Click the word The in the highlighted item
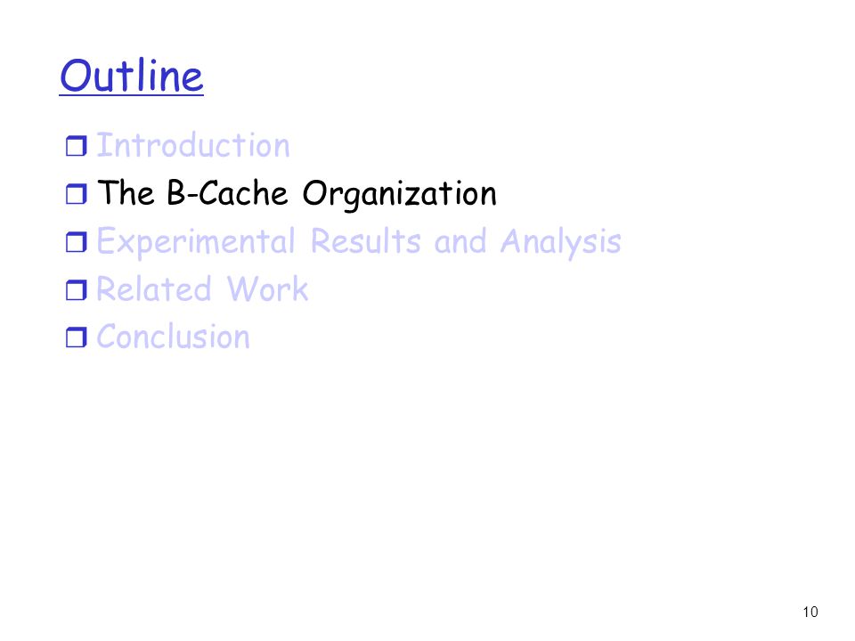Viewport: 855px width, 641px height. [x=126, y=193]
